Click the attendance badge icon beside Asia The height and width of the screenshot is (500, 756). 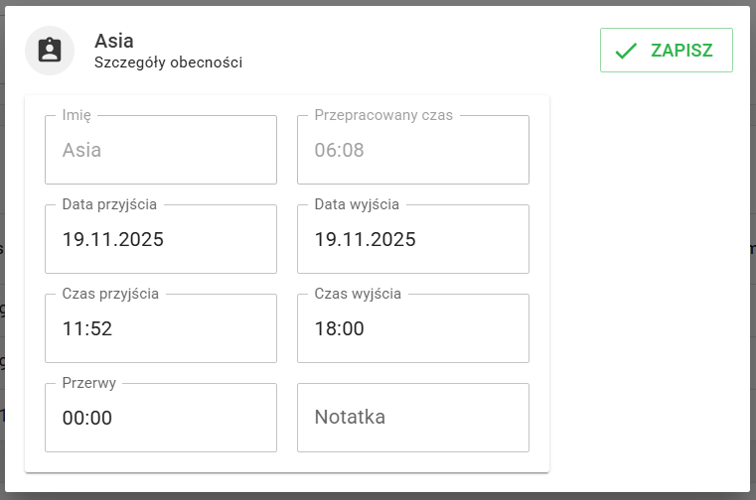pyautogui.click(x=50, y=51)
